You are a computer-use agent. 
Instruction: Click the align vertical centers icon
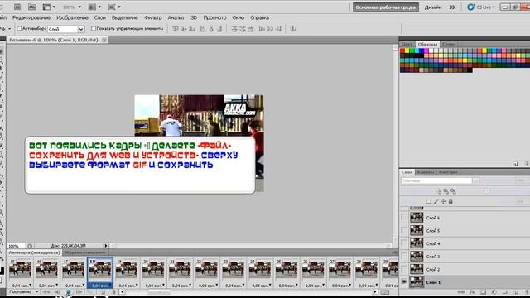point(184,29)
